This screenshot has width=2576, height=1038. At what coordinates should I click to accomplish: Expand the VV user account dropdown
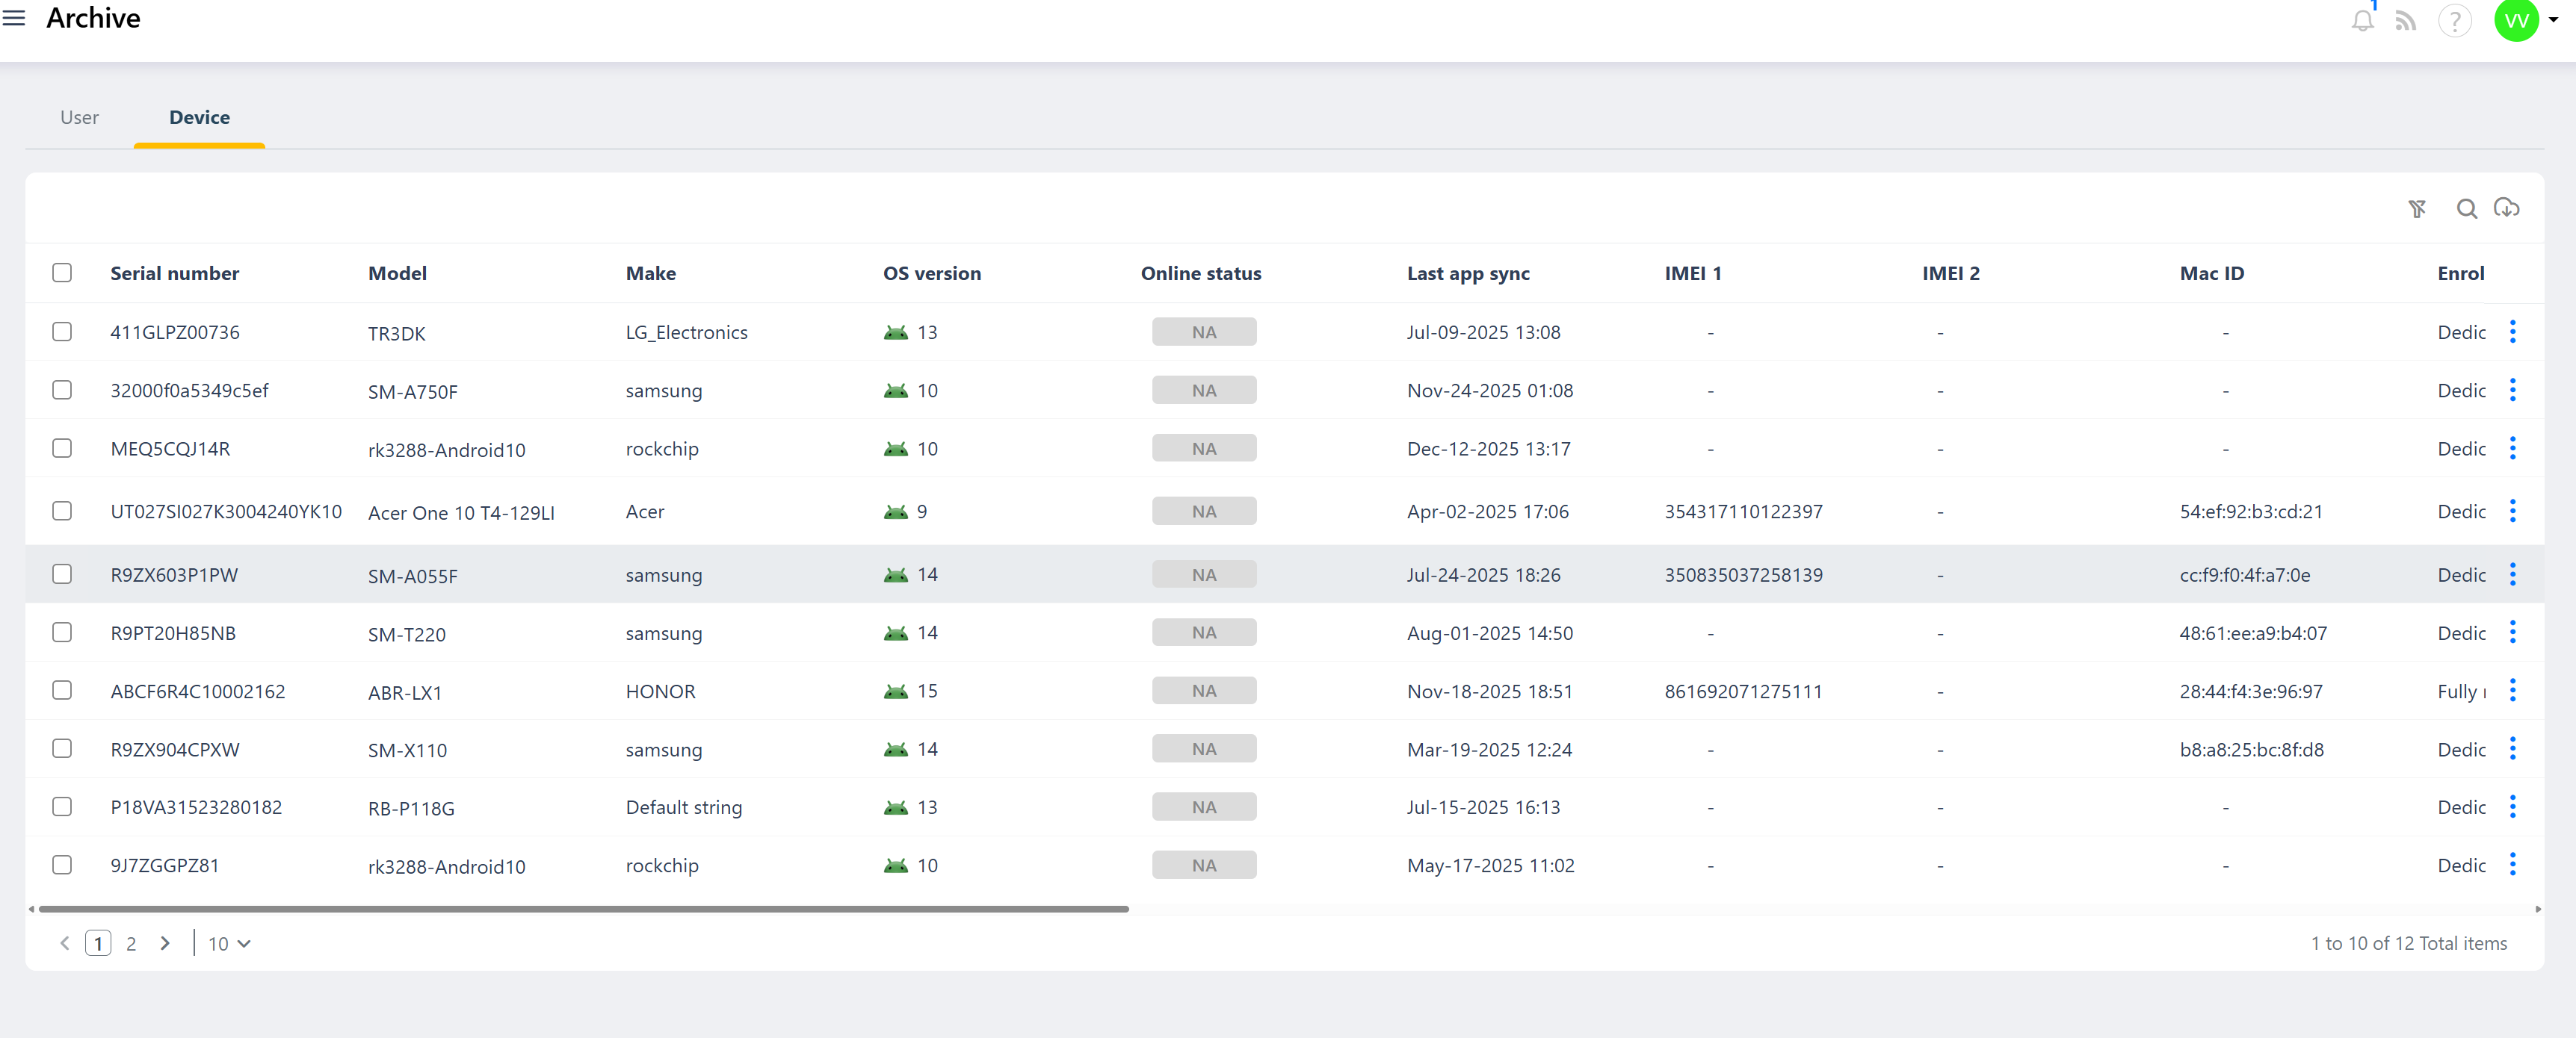pos(2553,20)
